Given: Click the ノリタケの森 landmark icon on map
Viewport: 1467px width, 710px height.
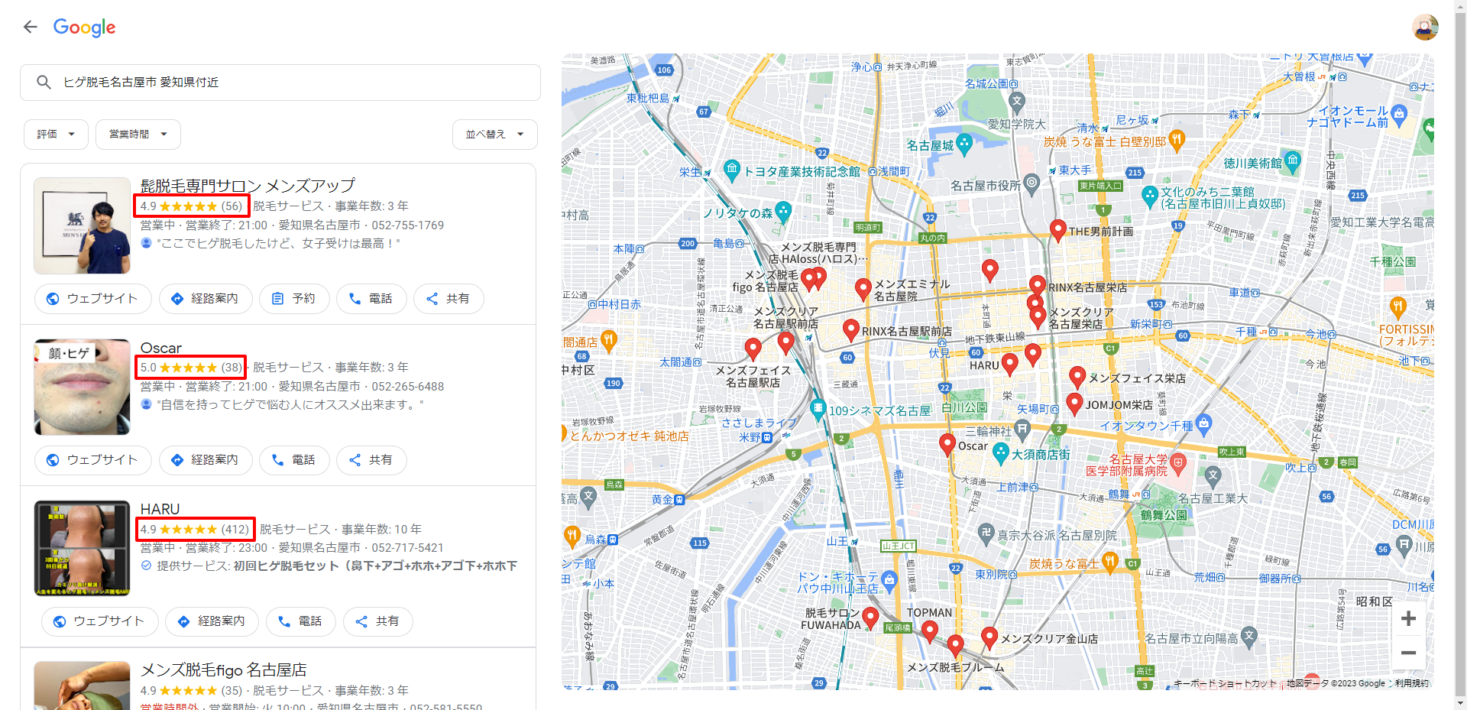Looking at the screenshot, I should pos(783,212).
